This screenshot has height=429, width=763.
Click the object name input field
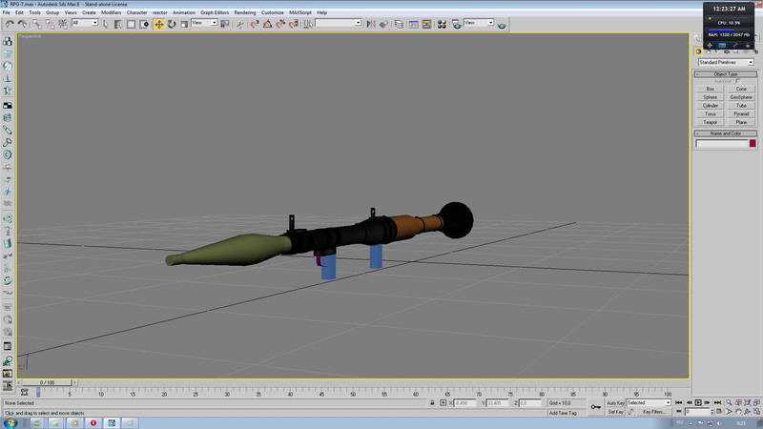(x=721, y=144)
